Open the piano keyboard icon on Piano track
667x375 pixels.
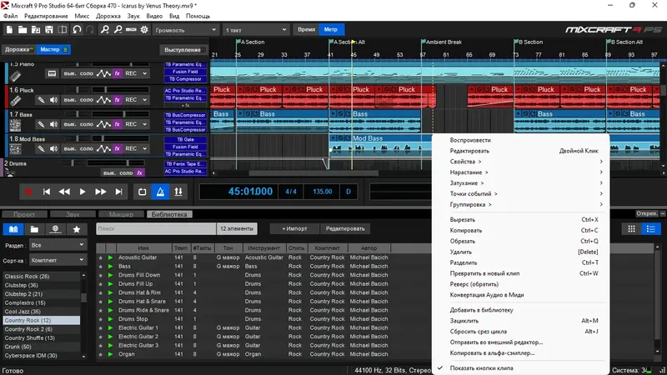[52, 73]
